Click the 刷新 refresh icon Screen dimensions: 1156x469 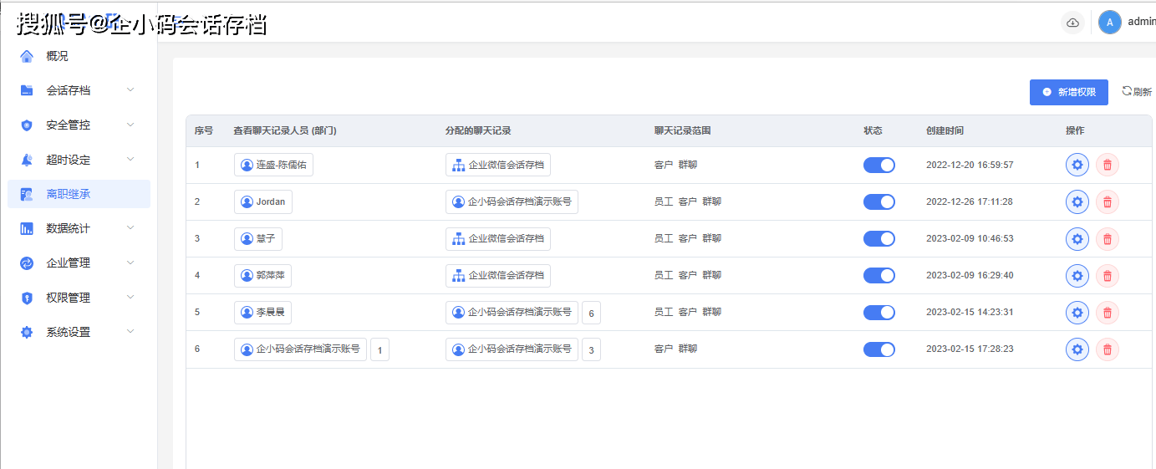pos(1127,91)
